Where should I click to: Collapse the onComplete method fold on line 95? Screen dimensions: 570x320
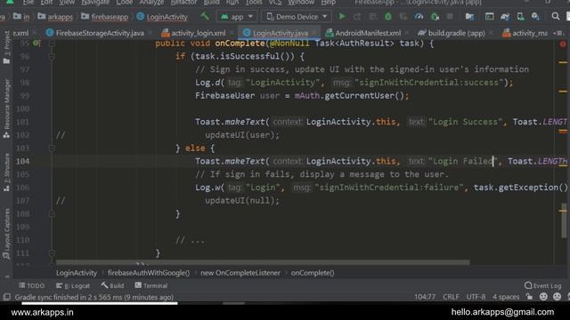(52, 44)
